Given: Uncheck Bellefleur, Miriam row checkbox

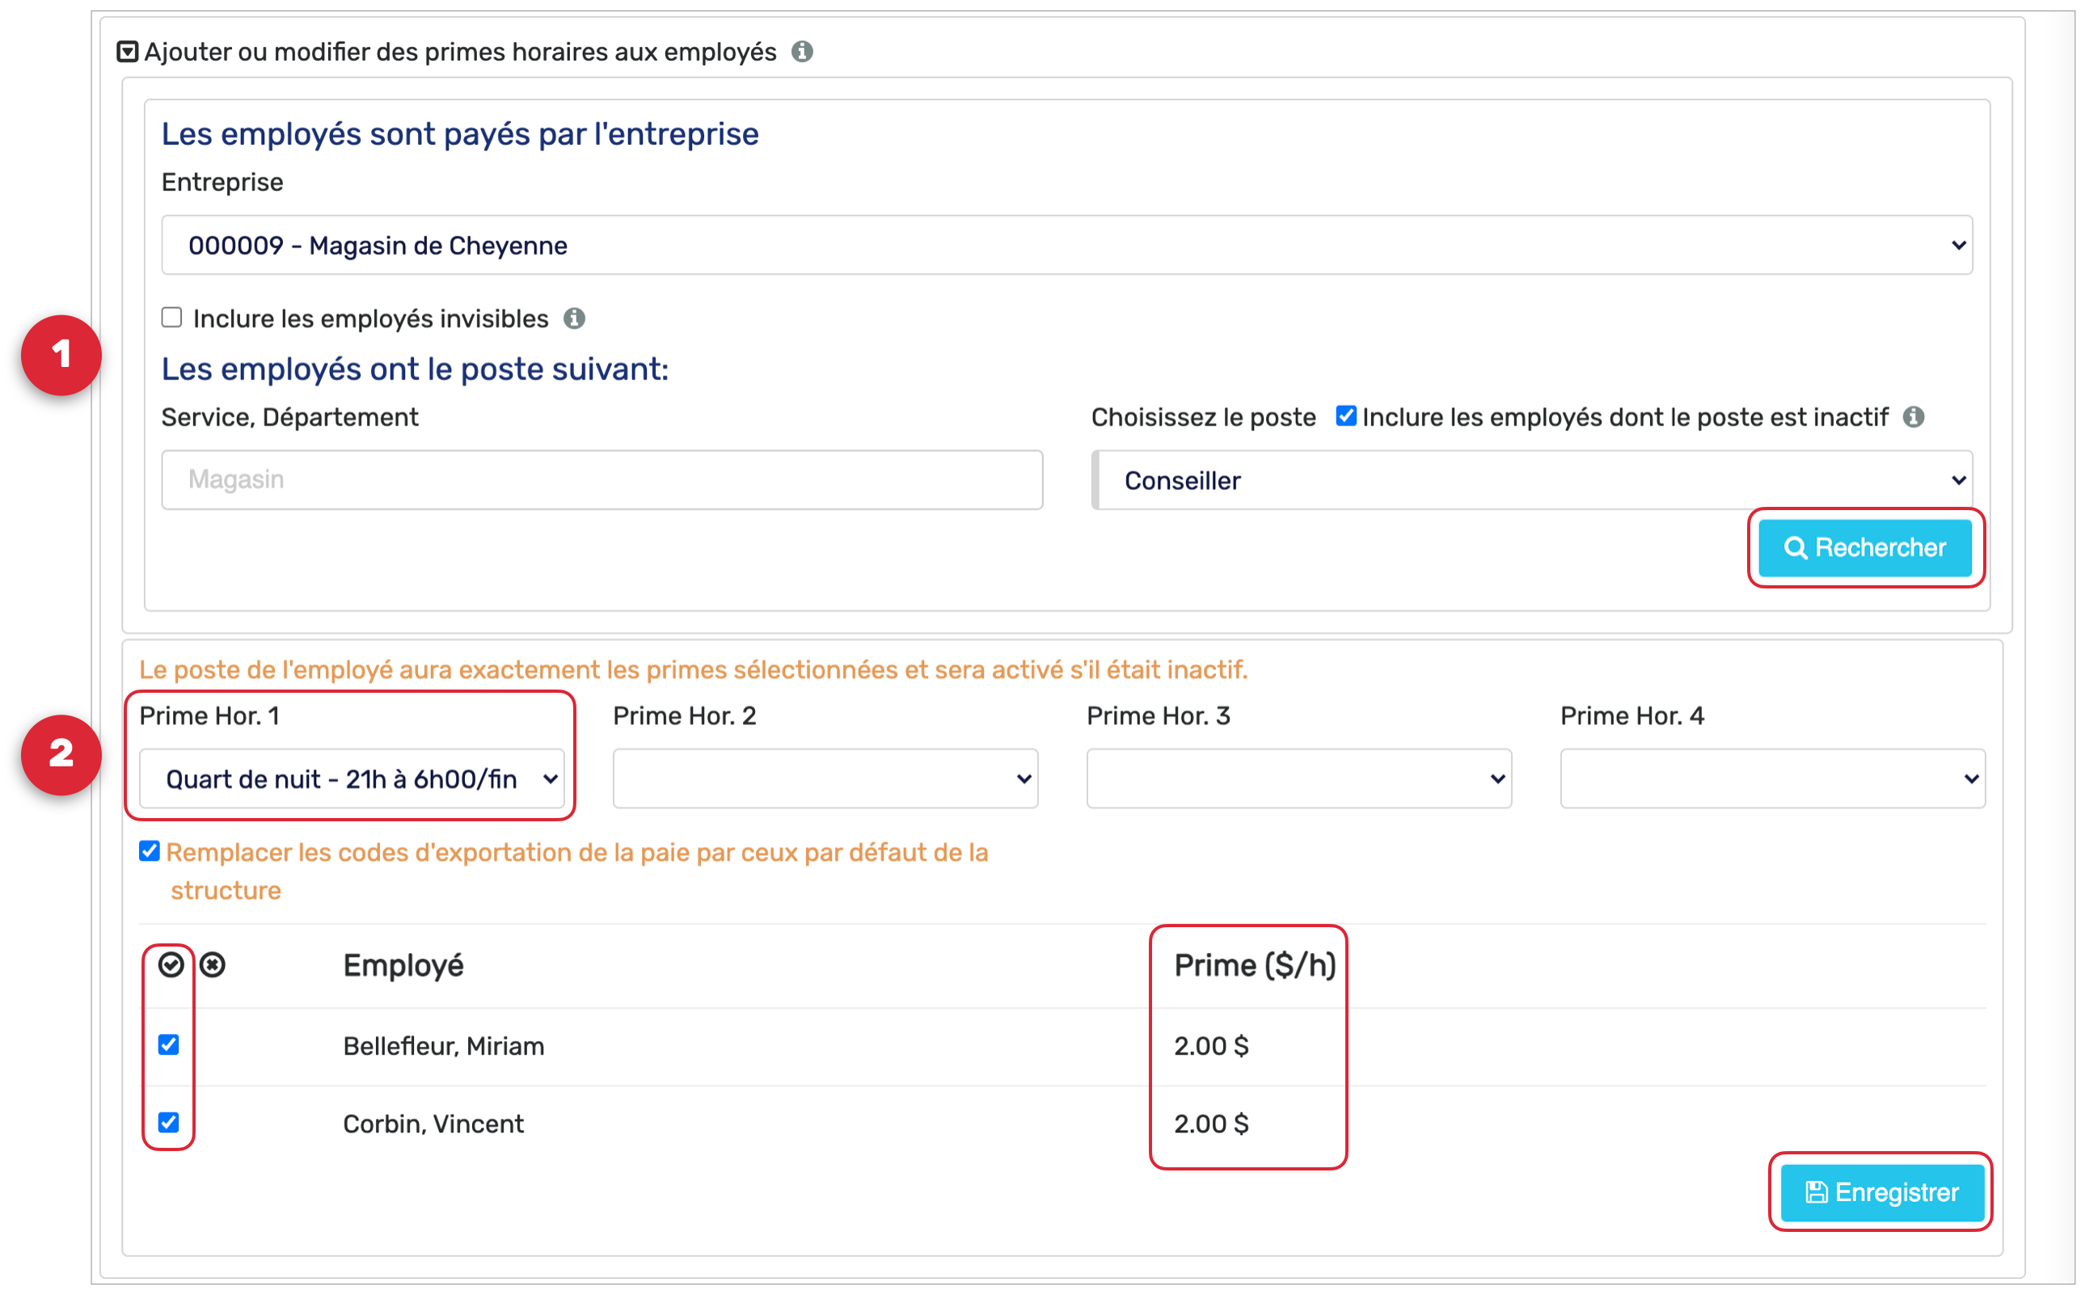Looking at the screenshot, I should (x=169, y=1045).
